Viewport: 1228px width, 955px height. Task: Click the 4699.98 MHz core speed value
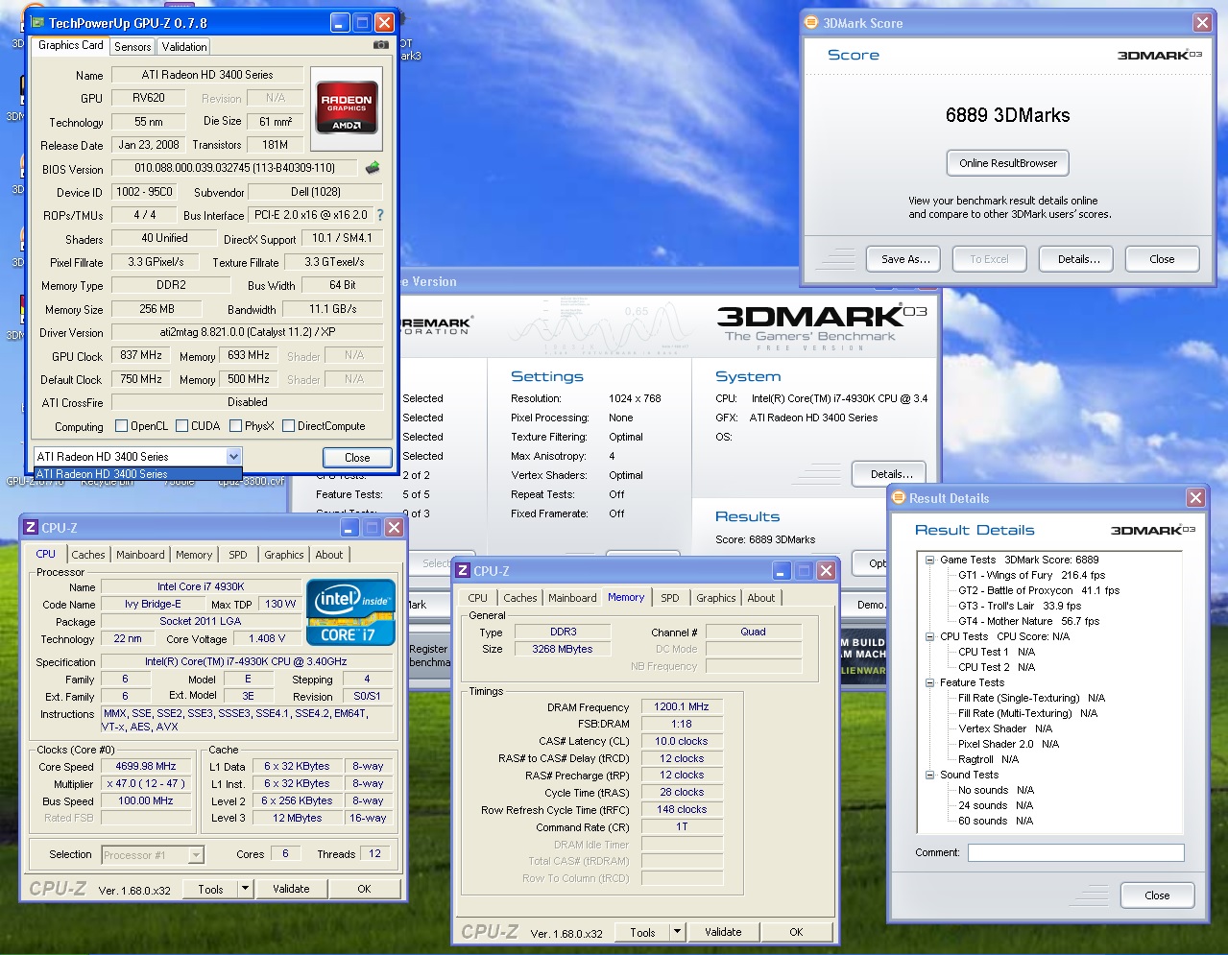point(146,766)
